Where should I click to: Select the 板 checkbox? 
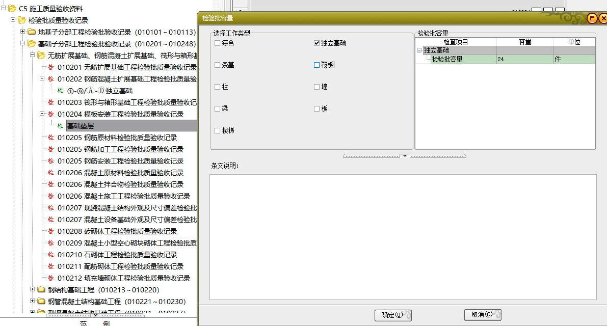point(316,108)
